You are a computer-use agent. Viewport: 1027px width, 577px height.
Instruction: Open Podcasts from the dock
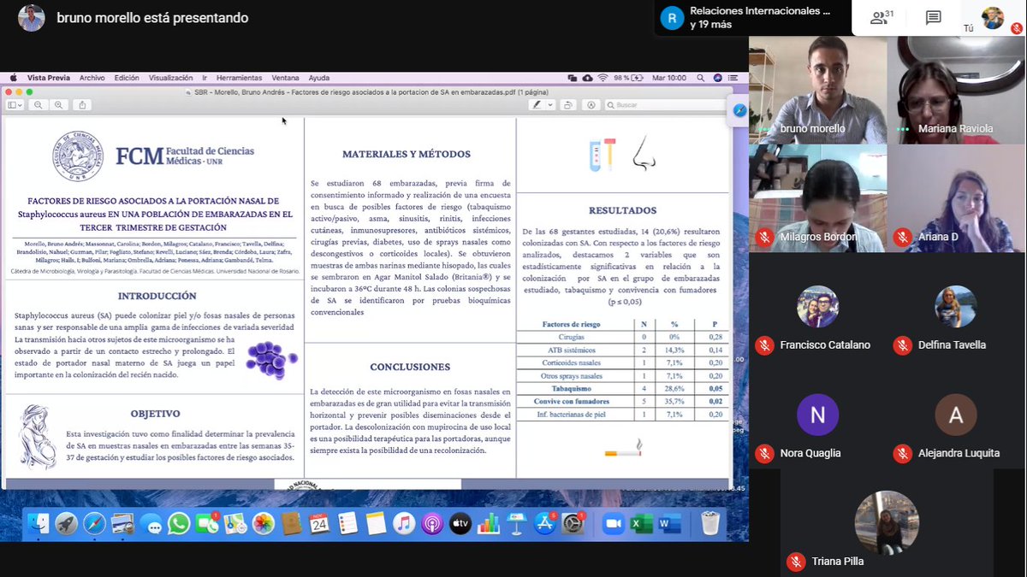(432, 523)
